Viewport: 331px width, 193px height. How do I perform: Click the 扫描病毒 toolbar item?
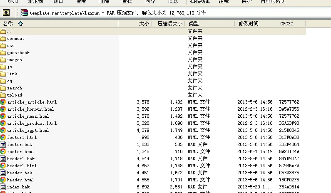pyautogui.click(x=200, y=2)
